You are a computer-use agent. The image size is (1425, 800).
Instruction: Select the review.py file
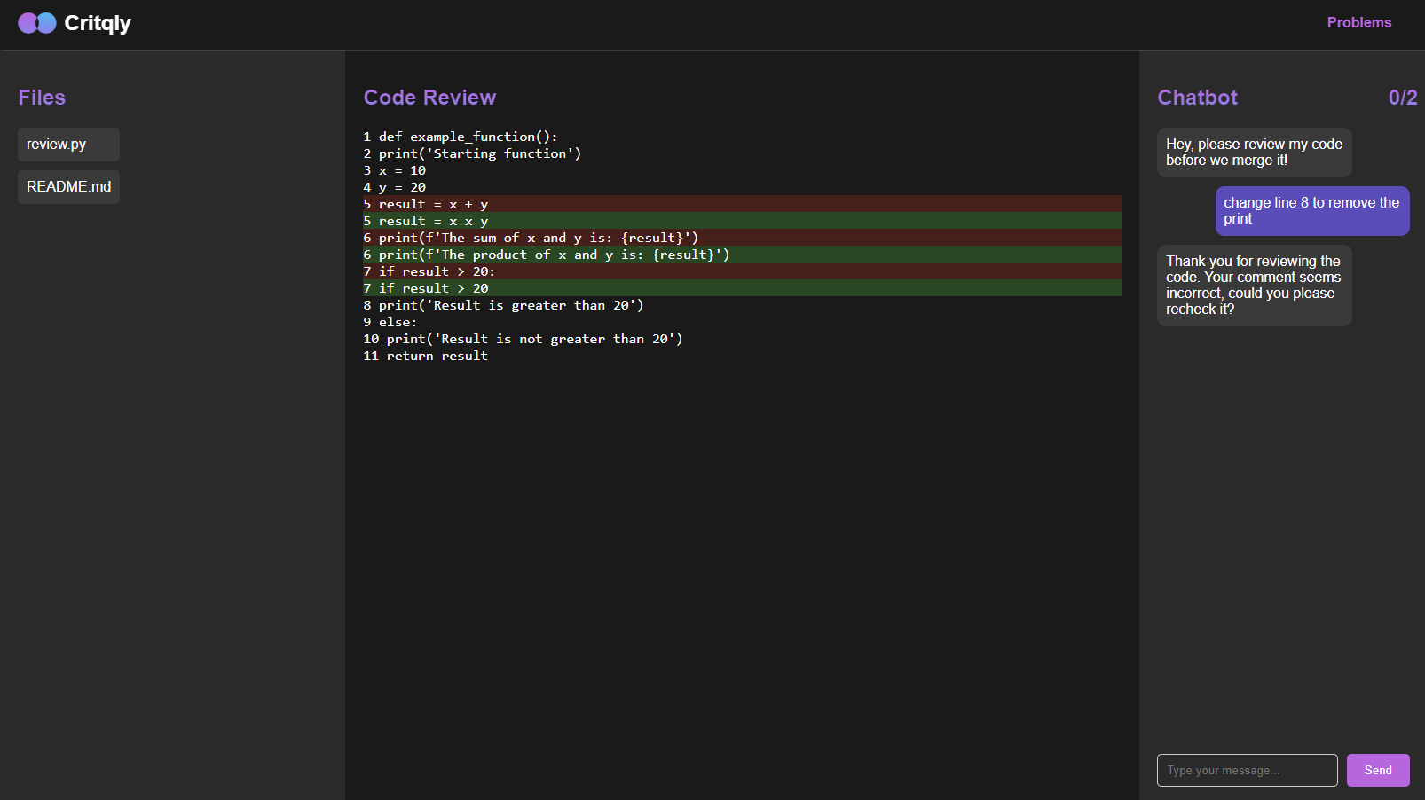click(x=68, y=145)
